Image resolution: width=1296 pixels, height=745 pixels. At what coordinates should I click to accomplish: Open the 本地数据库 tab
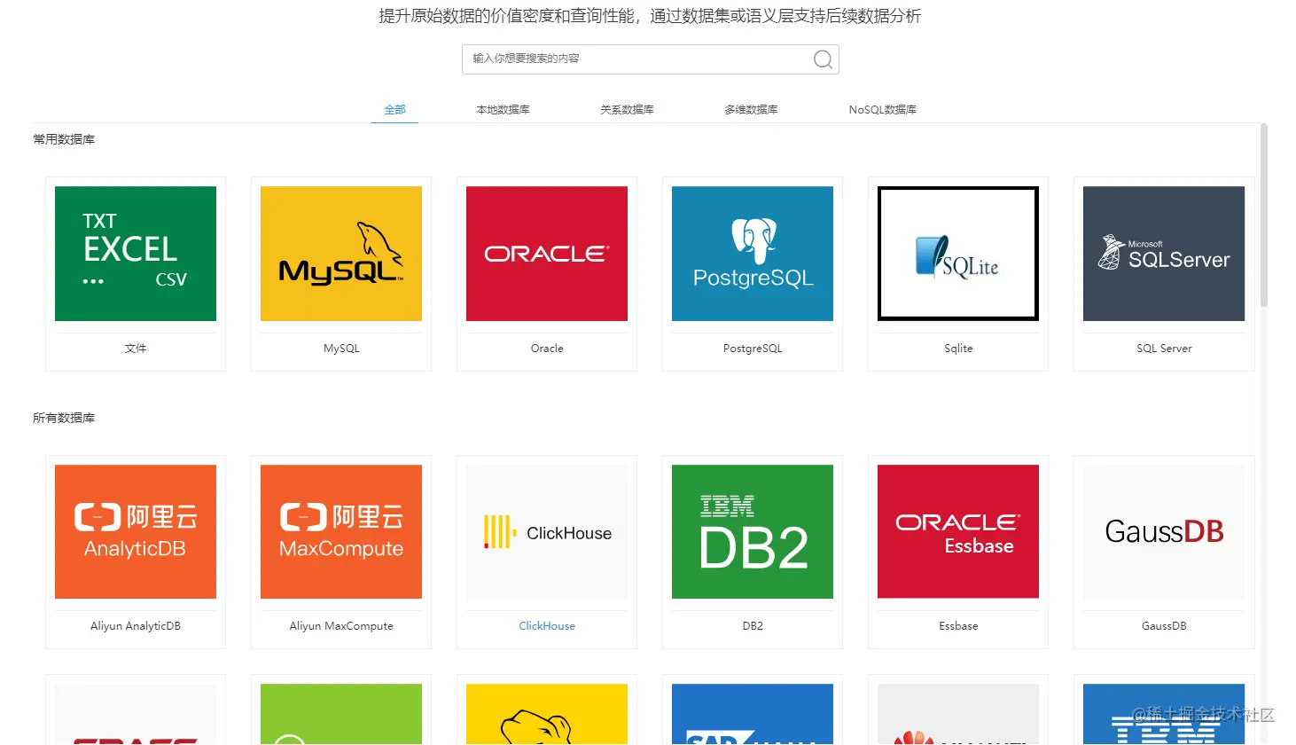coord(503,110)
